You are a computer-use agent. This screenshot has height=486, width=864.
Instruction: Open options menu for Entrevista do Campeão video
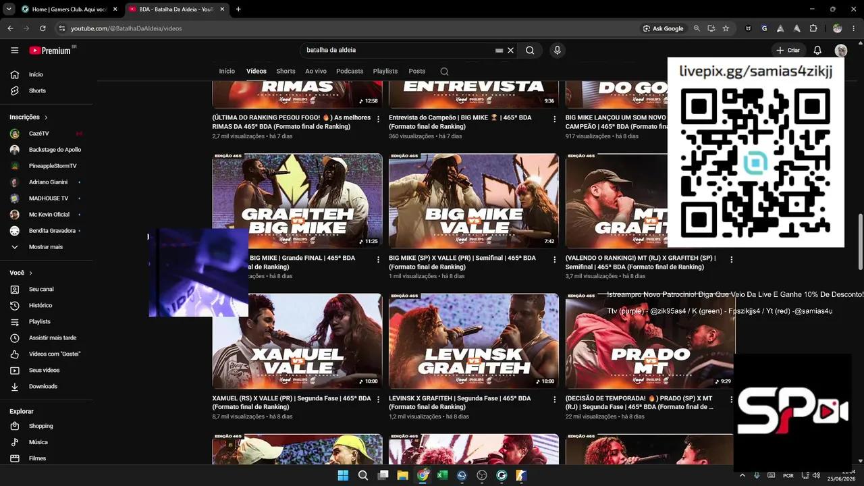point(554,119)
